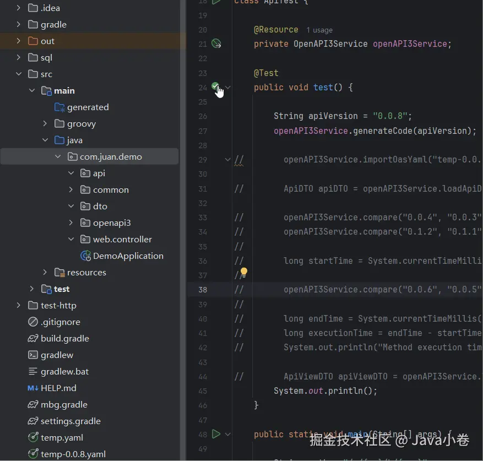Click the "0.0.8" string literal
Screen dimensions: 483x461
pos(390,116)
